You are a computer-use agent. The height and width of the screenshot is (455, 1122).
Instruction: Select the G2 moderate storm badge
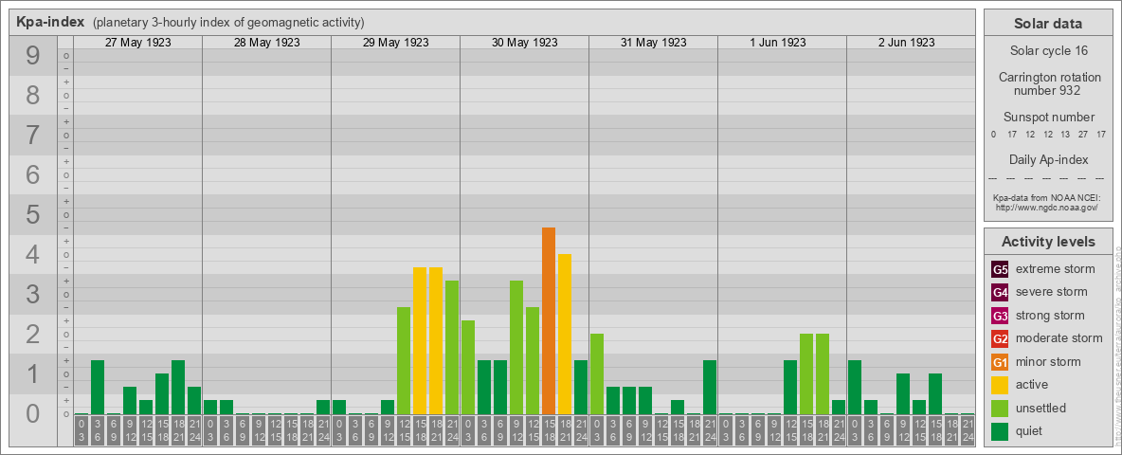(1000, 338)
